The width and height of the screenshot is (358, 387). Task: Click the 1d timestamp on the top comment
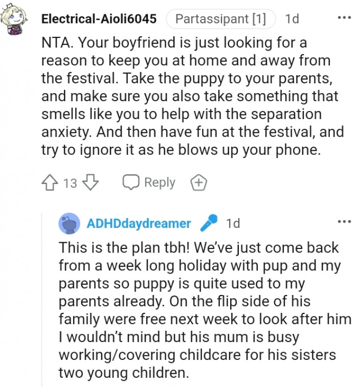point(292,19)
